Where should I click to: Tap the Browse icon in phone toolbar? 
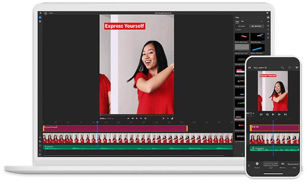click(x=257, y=164)
